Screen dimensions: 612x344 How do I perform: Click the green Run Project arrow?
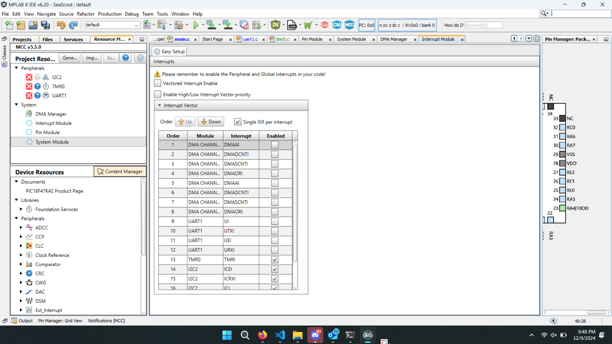[x=196, y=25]
